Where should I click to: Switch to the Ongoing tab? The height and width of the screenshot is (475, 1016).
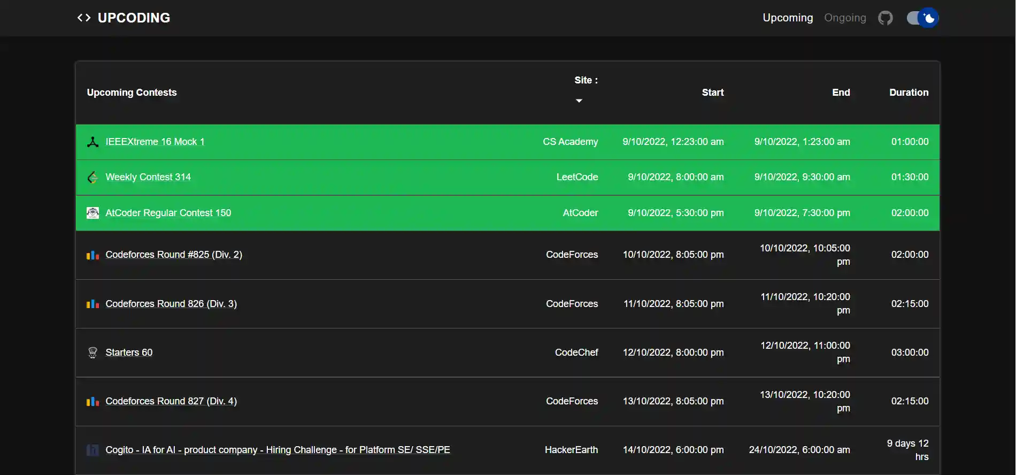pyautogui.click(x=845, y=18)
